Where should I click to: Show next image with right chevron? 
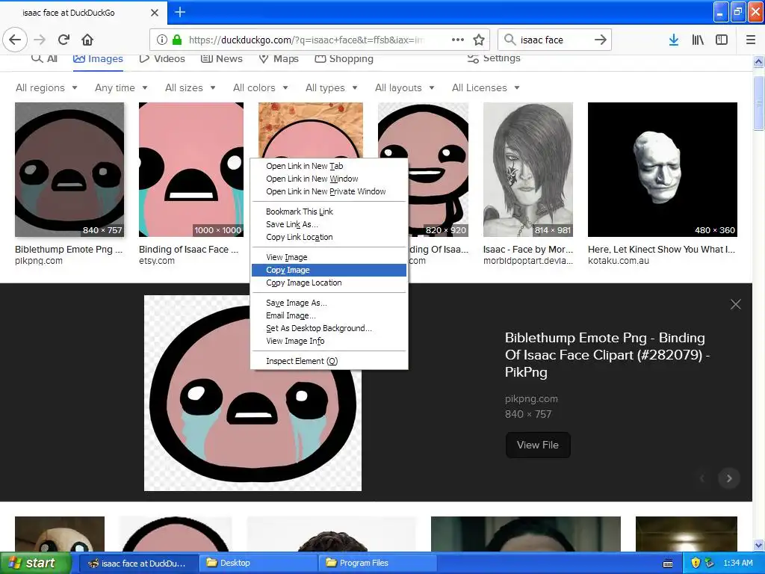[729, 478]
